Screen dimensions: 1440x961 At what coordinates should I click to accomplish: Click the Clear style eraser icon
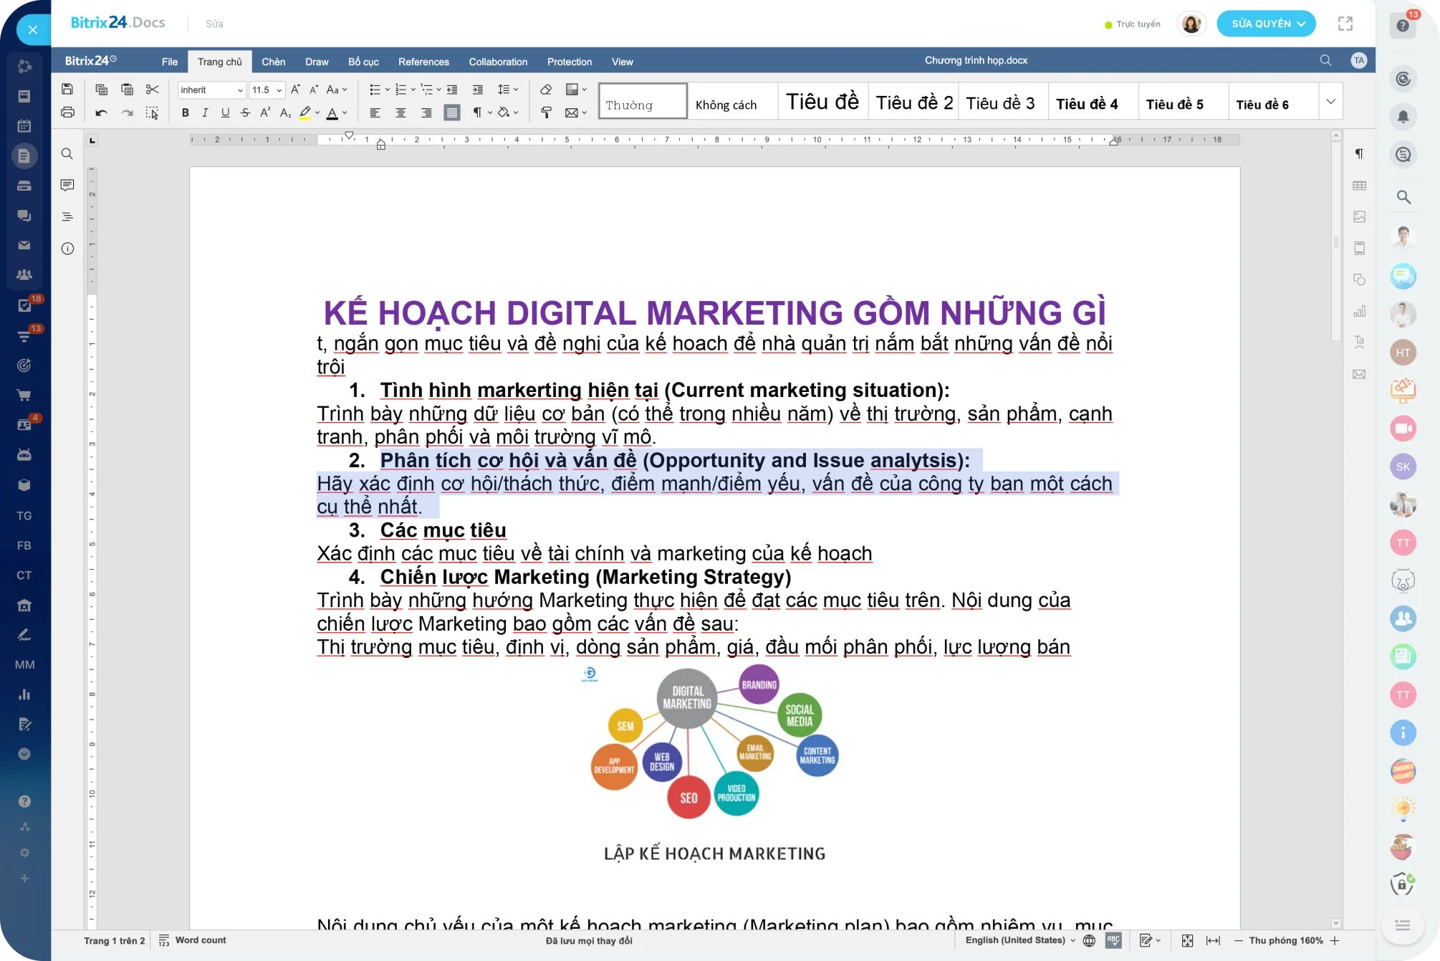click(x=546, y=90)
